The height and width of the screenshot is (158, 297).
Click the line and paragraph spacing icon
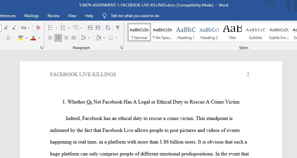pyautogui.click(x=83, y=38)
